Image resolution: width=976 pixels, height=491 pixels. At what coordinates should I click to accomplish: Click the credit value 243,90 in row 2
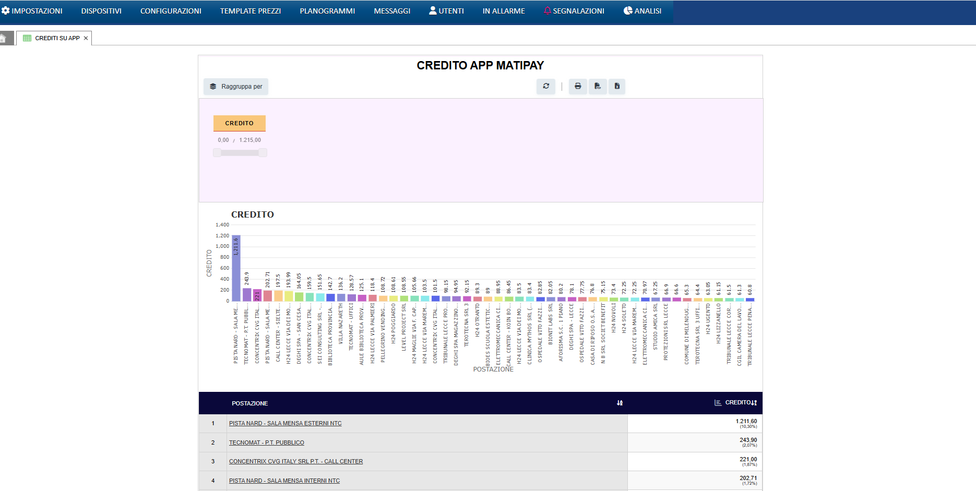pyautogui.click(x=748, y=440)
